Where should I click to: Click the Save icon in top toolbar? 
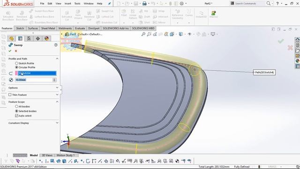136,3
